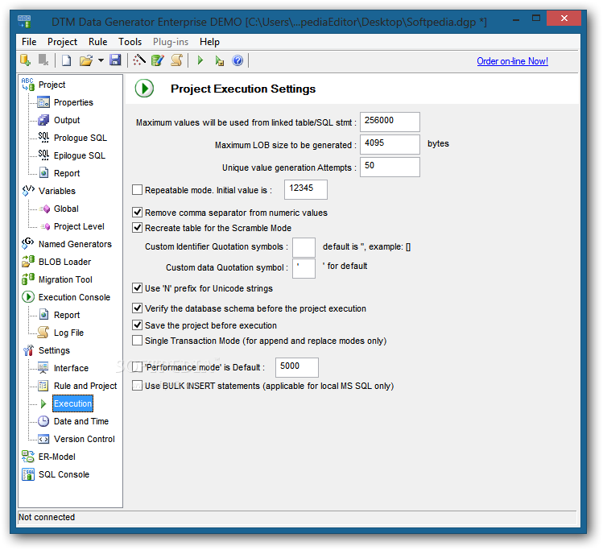
Task: Open SQL Console in sidebar
Action: 64,474
